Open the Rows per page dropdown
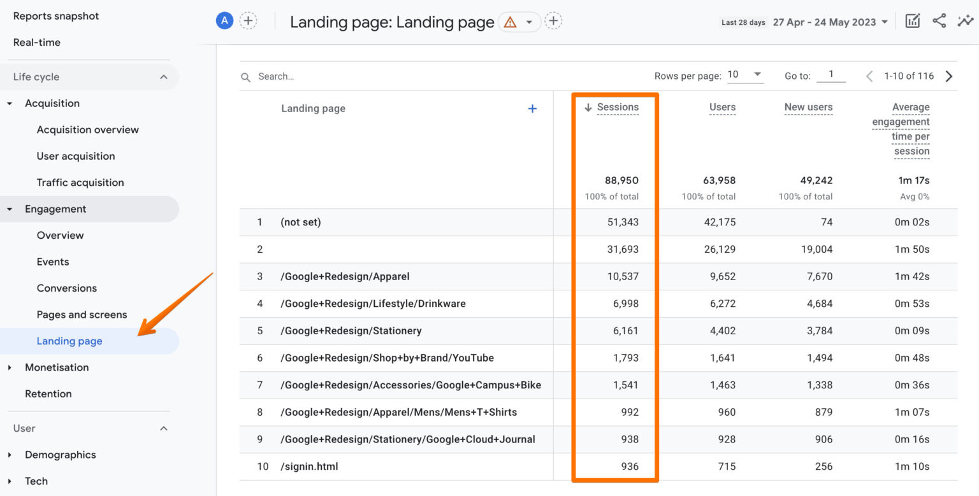 pyautogui.click(x=745, y=74)
